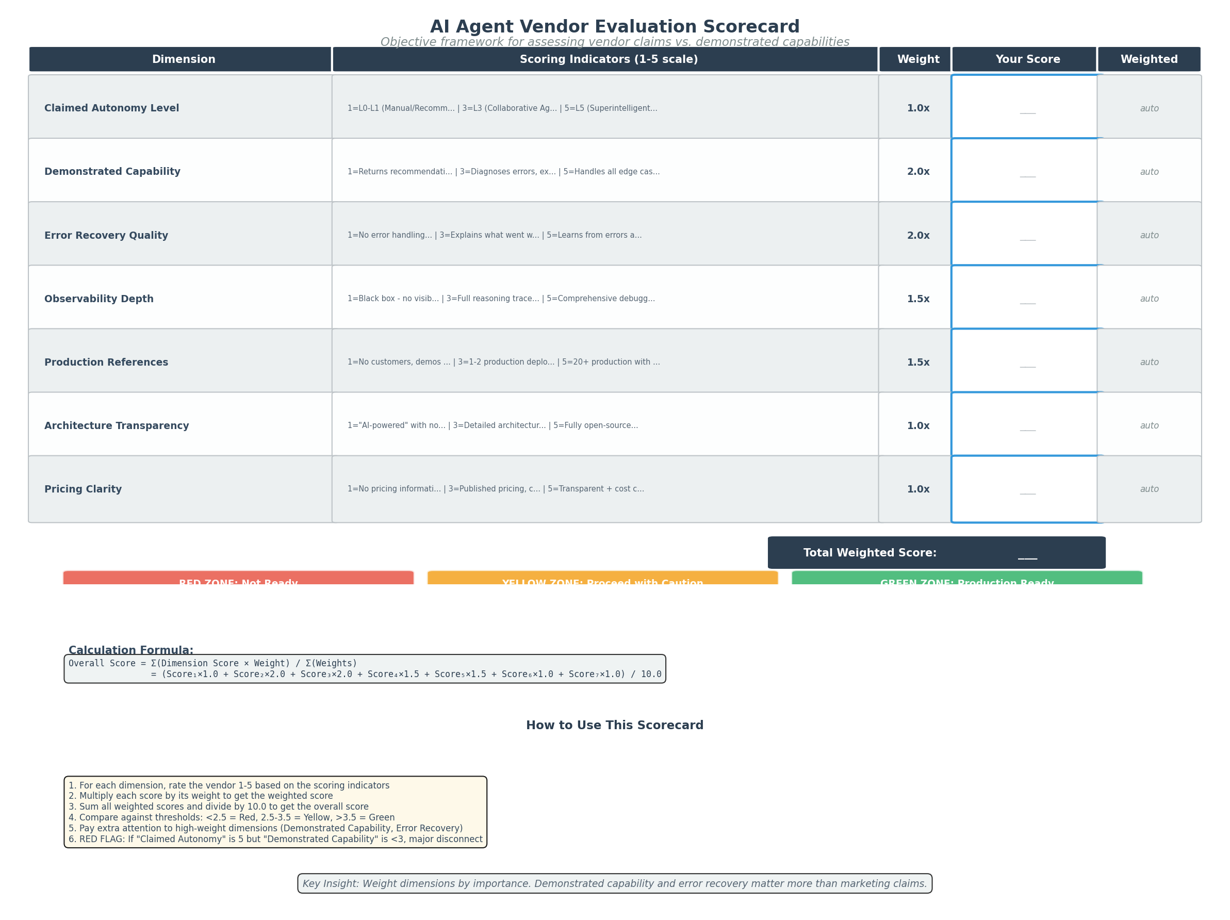
Task: Click the Dimension column header
Action: [x=184, y=59]
